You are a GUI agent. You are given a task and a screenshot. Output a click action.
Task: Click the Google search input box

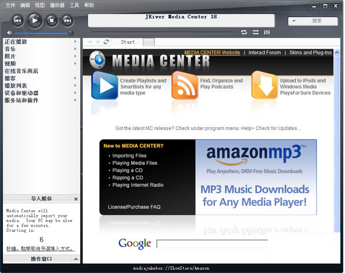coord(212,244)
